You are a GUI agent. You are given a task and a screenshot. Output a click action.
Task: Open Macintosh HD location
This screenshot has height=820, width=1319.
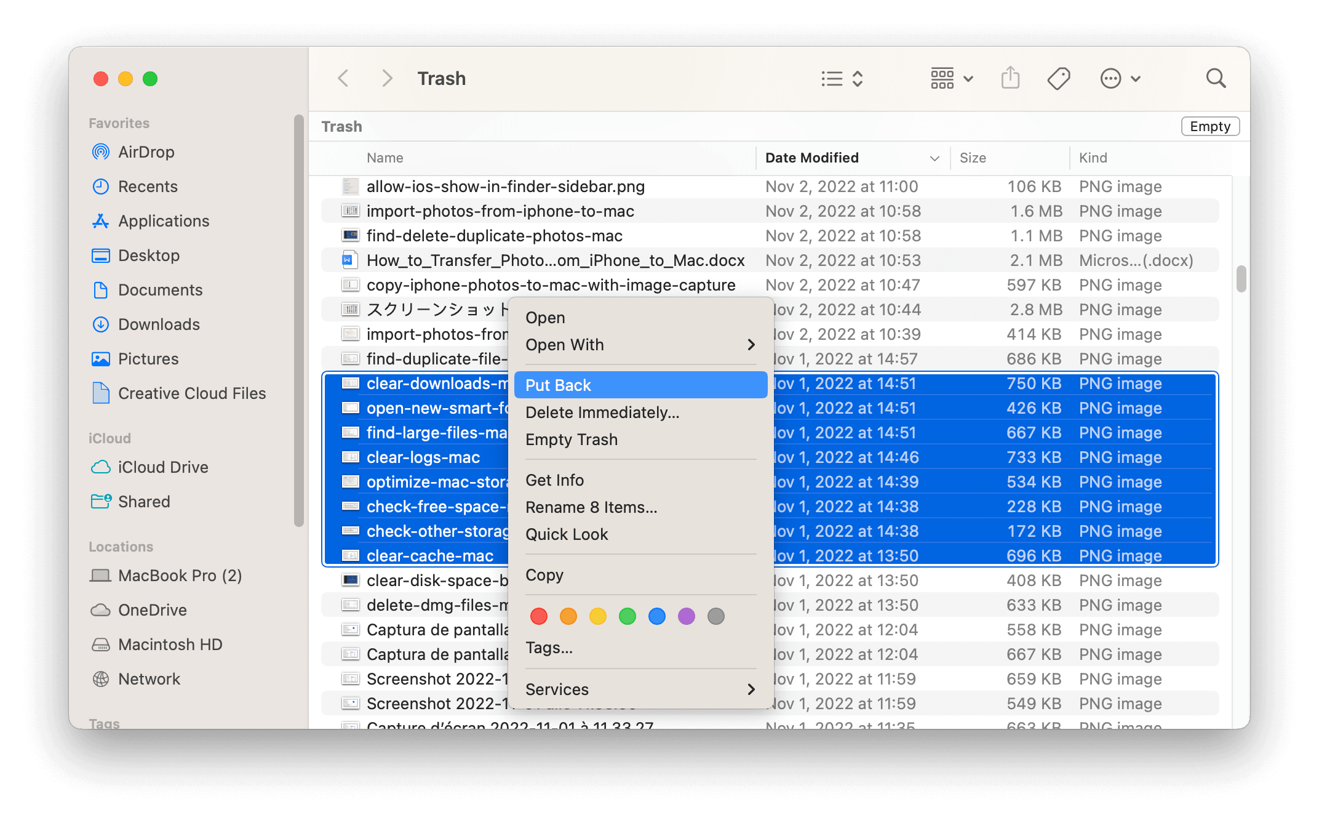[x=170, y=645]
